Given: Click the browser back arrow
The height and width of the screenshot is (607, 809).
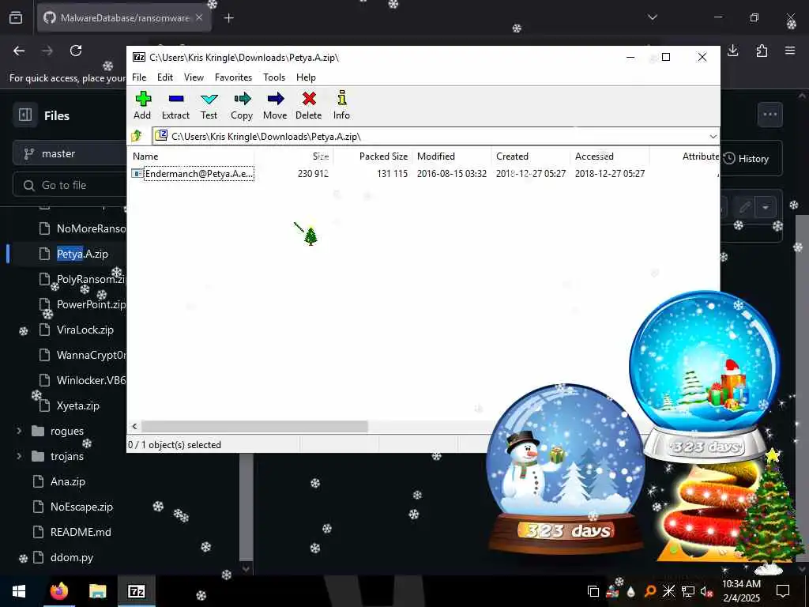Looking at the screenshot, I should pos(19,51).
